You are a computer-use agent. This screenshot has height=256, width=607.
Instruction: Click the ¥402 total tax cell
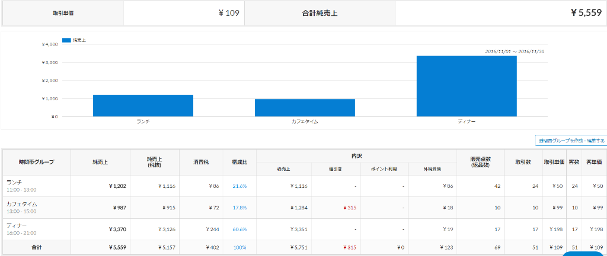213,247
